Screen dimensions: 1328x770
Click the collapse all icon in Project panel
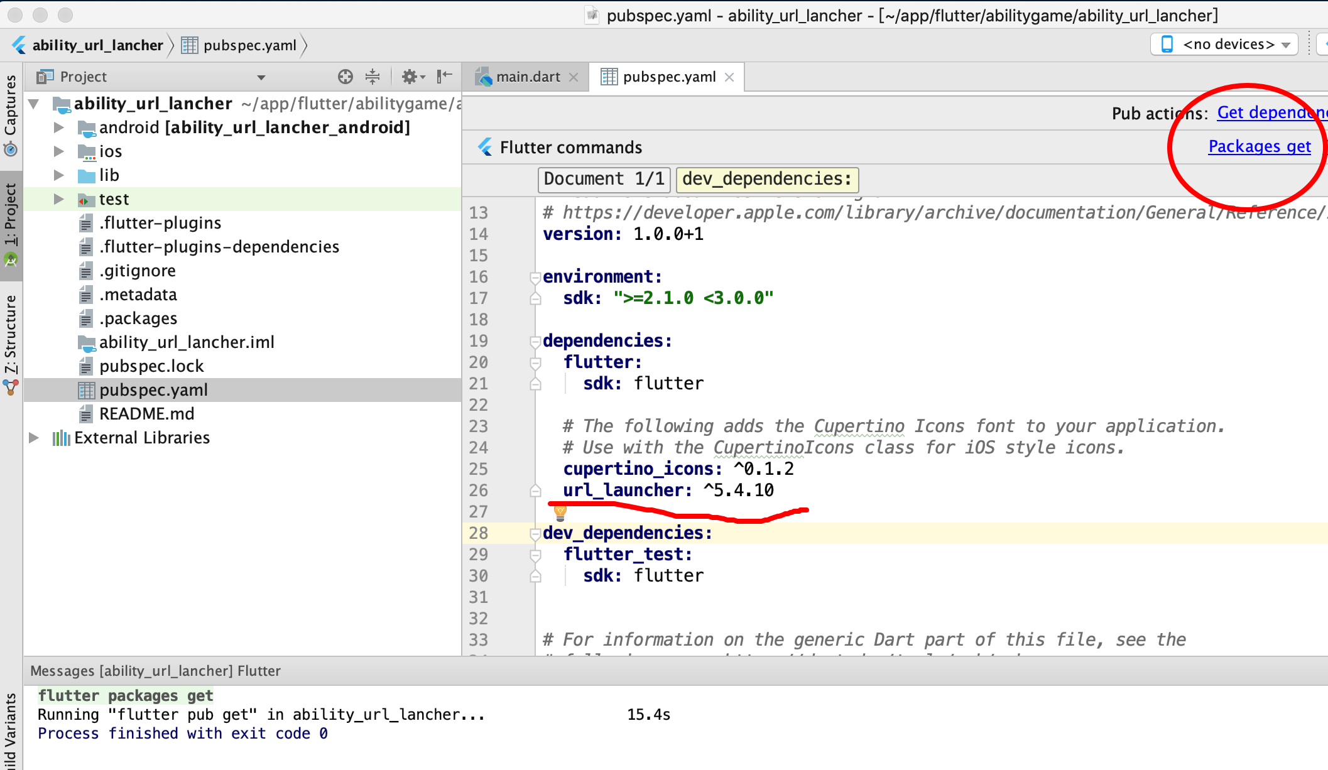[373, 77]
